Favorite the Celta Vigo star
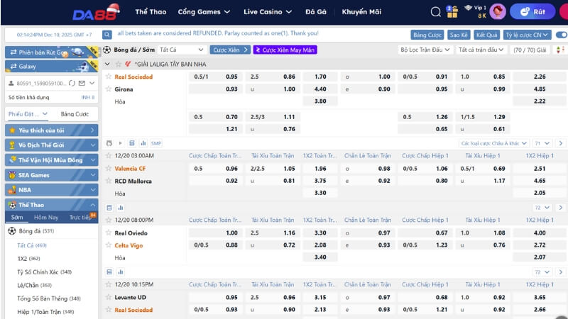This screenshot has height=319, width=568. click(x=109, y=245)
